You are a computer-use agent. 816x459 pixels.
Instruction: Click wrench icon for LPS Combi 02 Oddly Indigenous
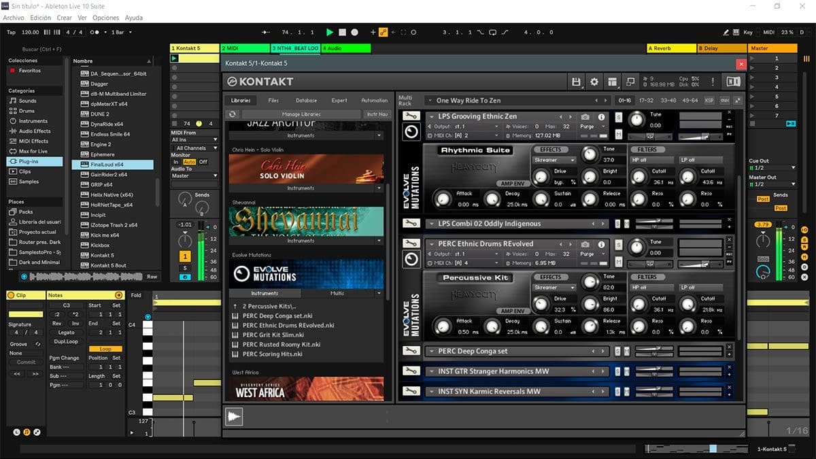click(411, 224)
